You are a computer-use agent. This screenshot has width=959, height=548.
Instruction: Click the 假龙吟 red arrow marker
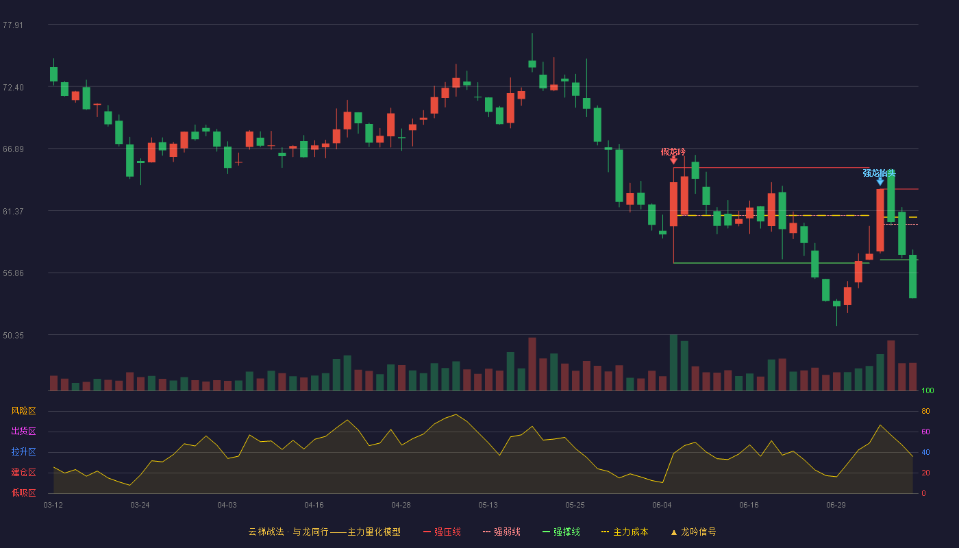673,160
